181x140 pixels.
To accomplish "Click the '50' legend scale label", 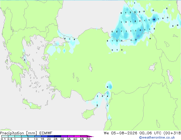I will tap(88, 139).
